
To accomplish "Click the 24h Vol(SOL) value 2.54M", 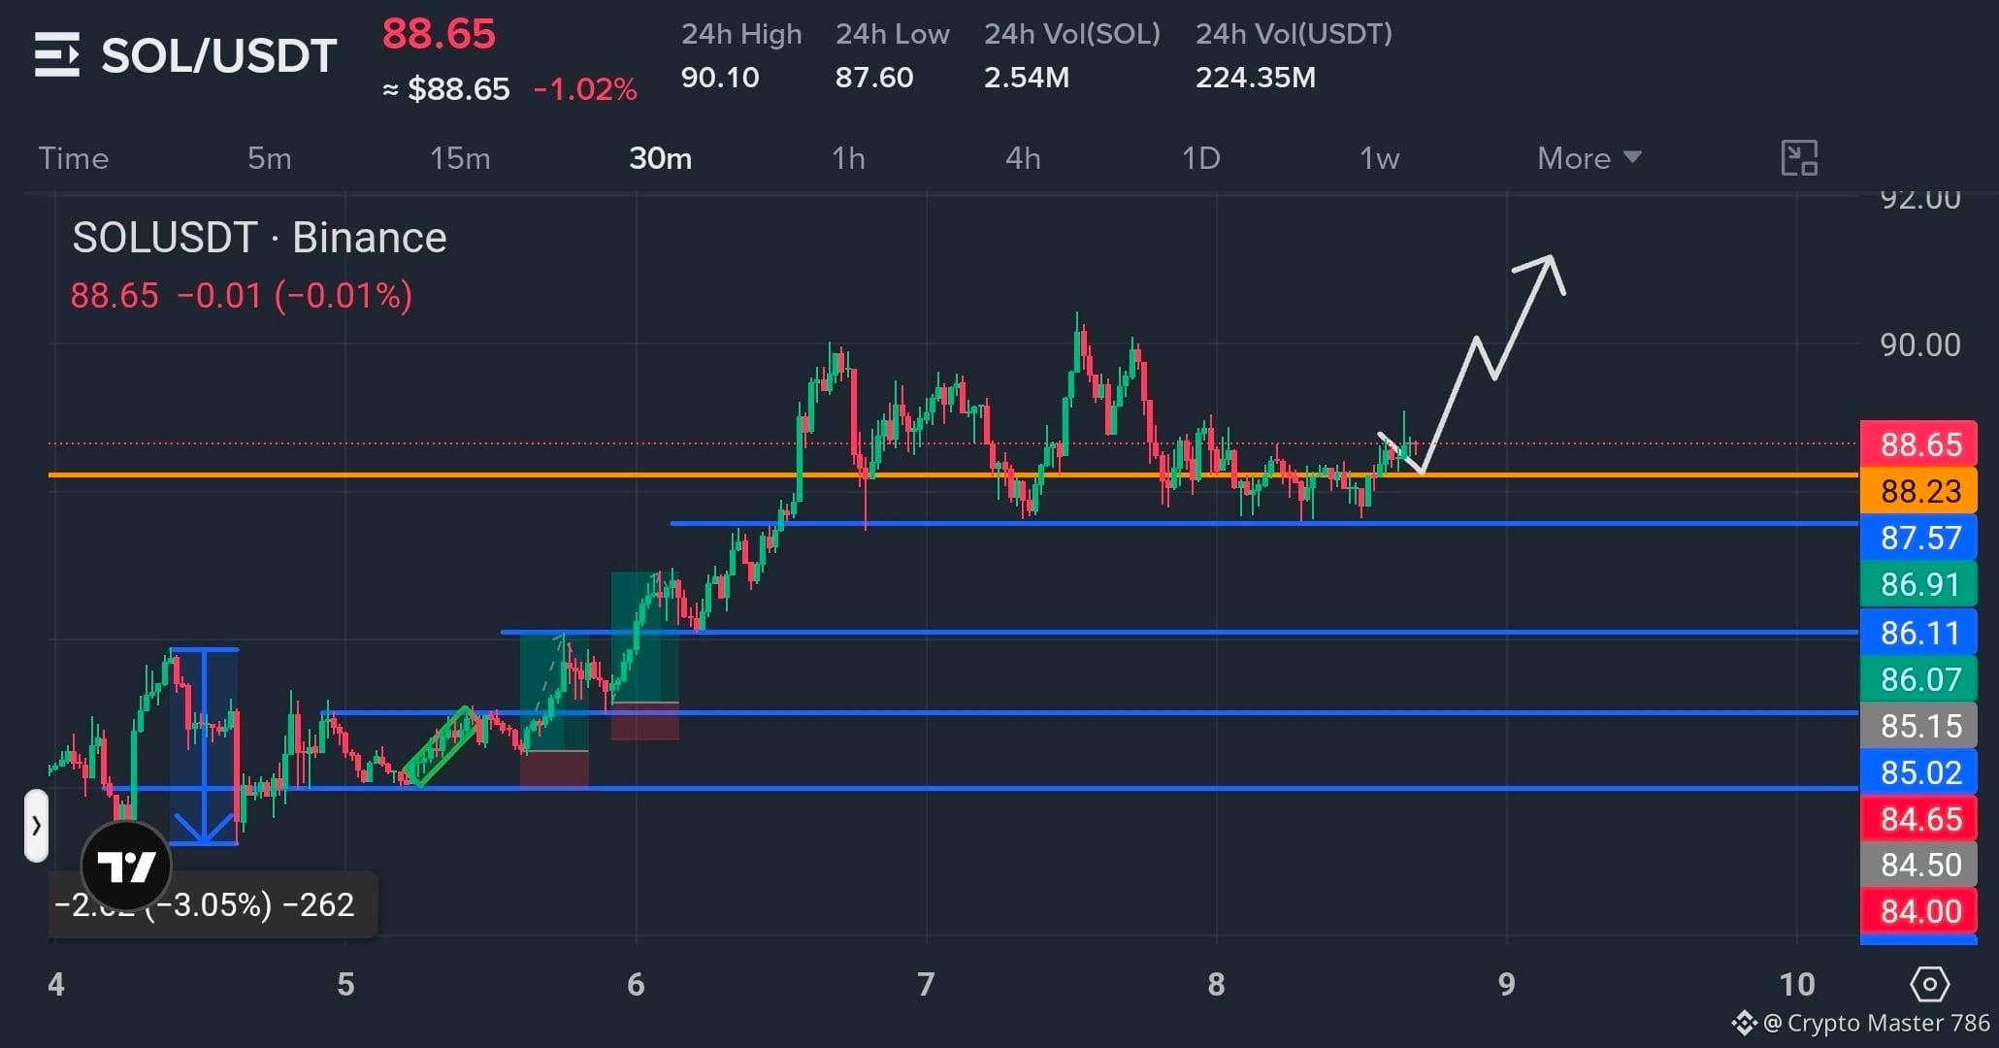I will pyautogui.click(x=1027, y=78).
